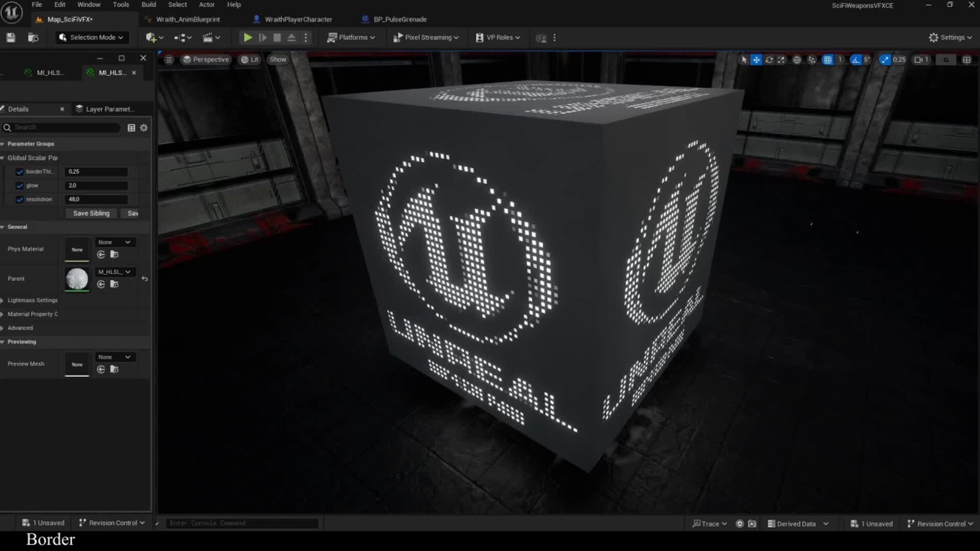The height and width of the screenshot is (551, 980).
Task: Click the Parent material sphere thumbnail
Action: click(77, 279)
